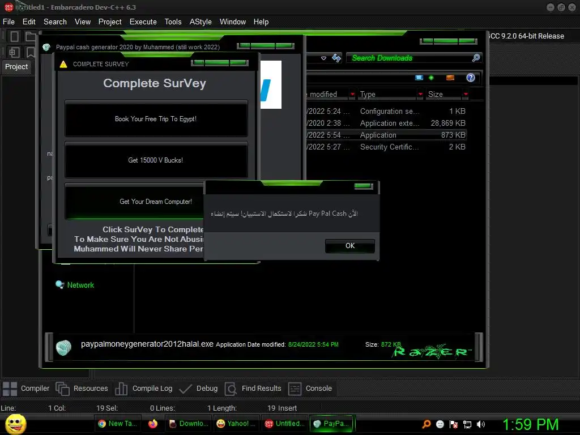Click the search magnifier icon in Downloads
This screenshot has height=435, width=580.
[476, 58]
